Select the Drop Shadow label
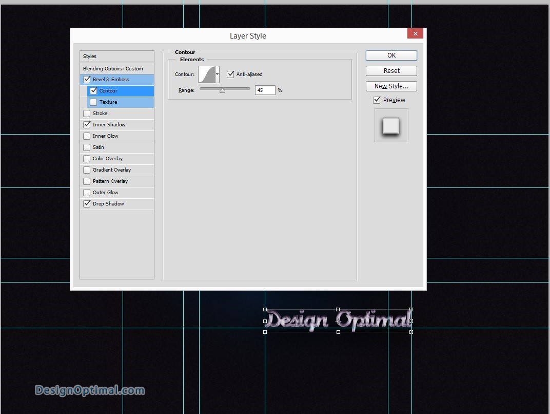550x414 pixels. coord(108,204)
